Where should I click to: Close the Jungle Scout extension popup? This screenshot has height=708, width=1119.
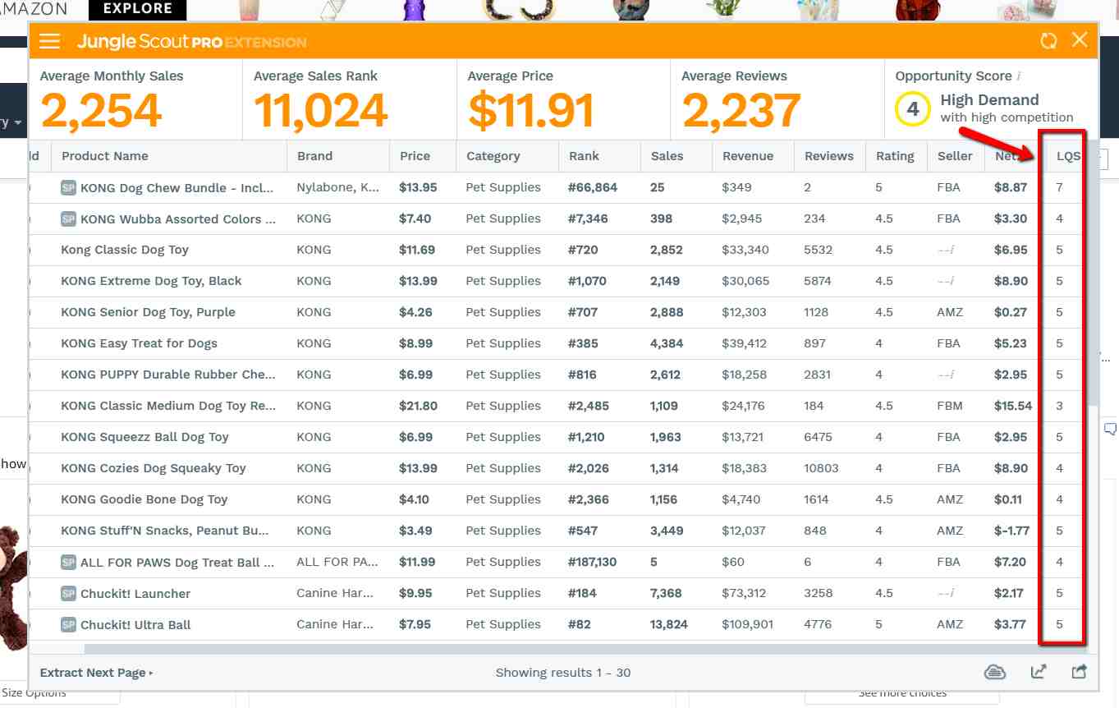1080,40
